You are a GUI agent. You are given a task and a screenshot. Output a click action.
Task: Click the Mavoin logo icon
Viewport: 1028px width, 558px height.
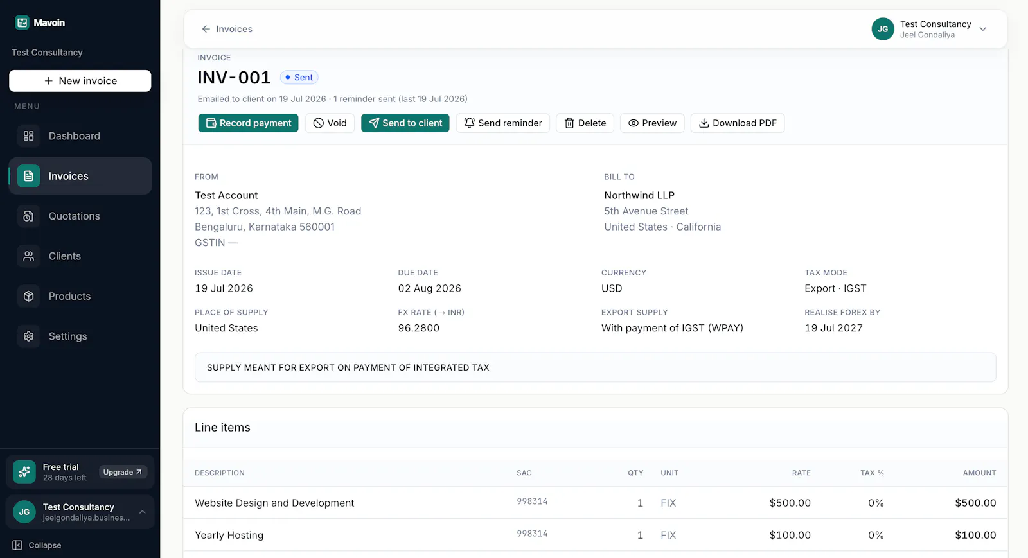[22, 22]
